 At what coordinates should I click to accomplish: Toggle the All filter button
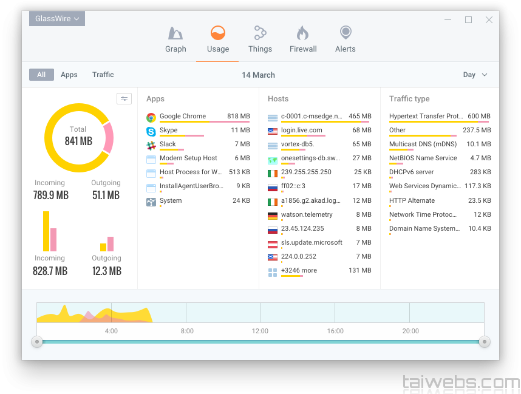point(41,75)
